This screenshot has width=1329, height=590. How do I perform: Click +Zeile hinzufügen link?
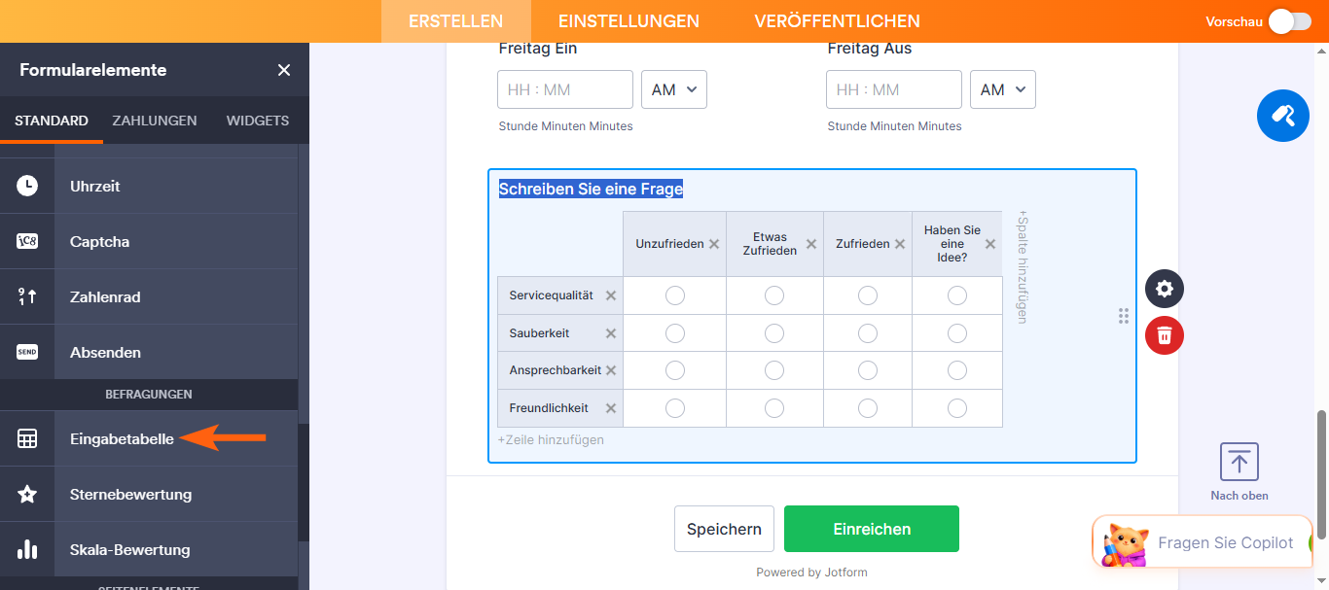(551, 439)
